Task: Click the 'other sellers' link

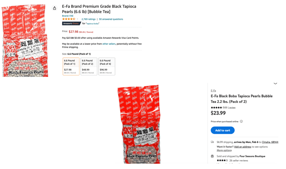Action: tap(109, 44)
